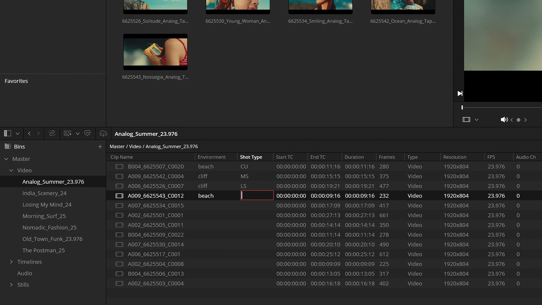Image resolution: width=542 pixels, height=305 pixels.
Task: Click the Bins folder icon
Action: click(x=8, y=146)
